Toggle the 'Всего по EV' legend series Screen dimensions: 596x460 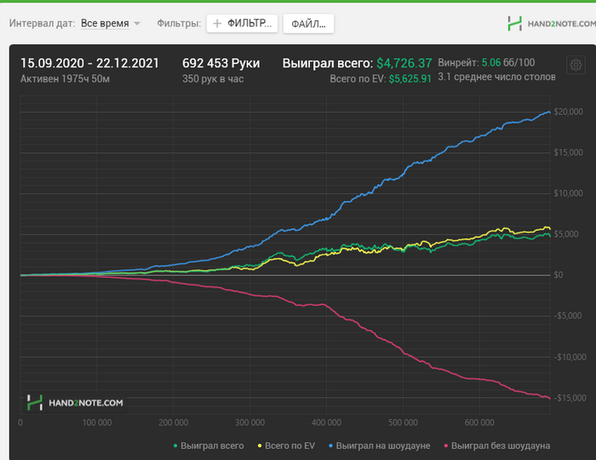point(287,446)
